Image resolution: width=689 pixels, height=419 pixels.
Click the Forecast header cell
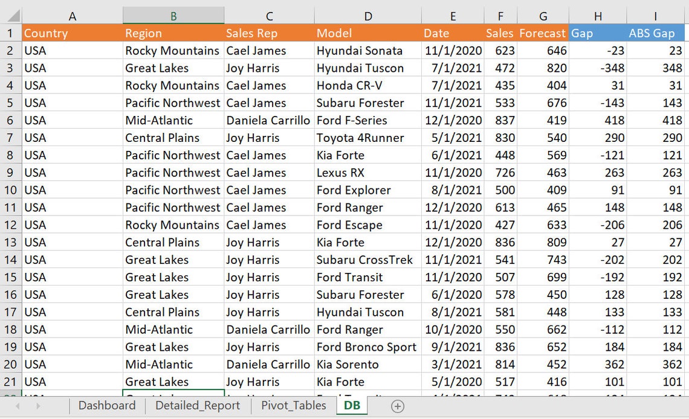pos(543,33)
